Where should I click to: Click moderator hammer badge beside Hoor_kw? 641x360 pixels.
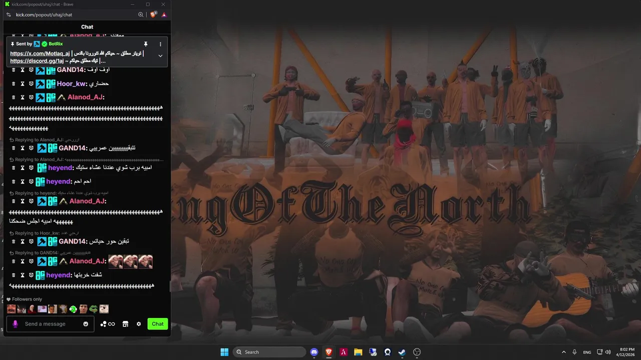40,83
